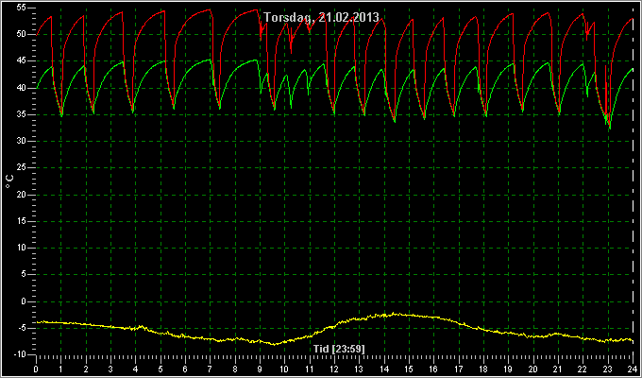The width and height of the screenshot is (642, 378).
Task: Click the 30 value on temperature axis
Action: (x=22, y=141)
